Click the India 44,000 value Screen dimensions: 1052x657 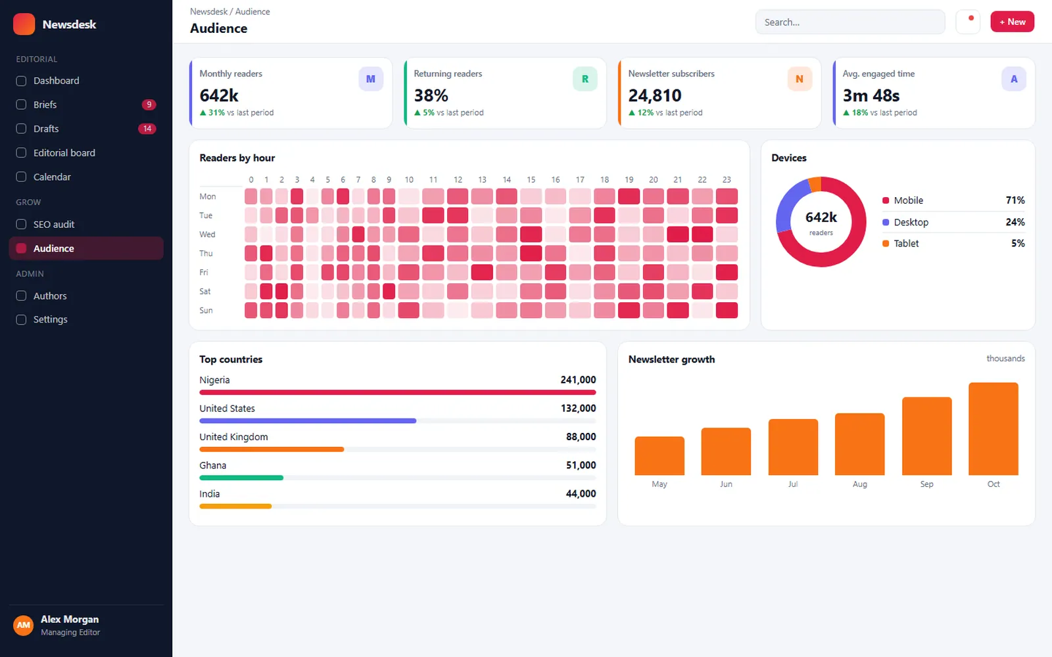(x=581, y=493)
